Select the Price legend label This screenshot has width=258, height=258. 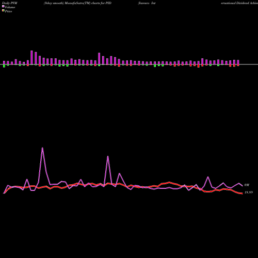tap(8, 11)
